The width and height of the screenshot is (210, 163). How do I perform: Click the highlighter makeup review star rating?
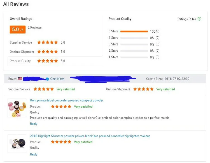click(61, 142)
